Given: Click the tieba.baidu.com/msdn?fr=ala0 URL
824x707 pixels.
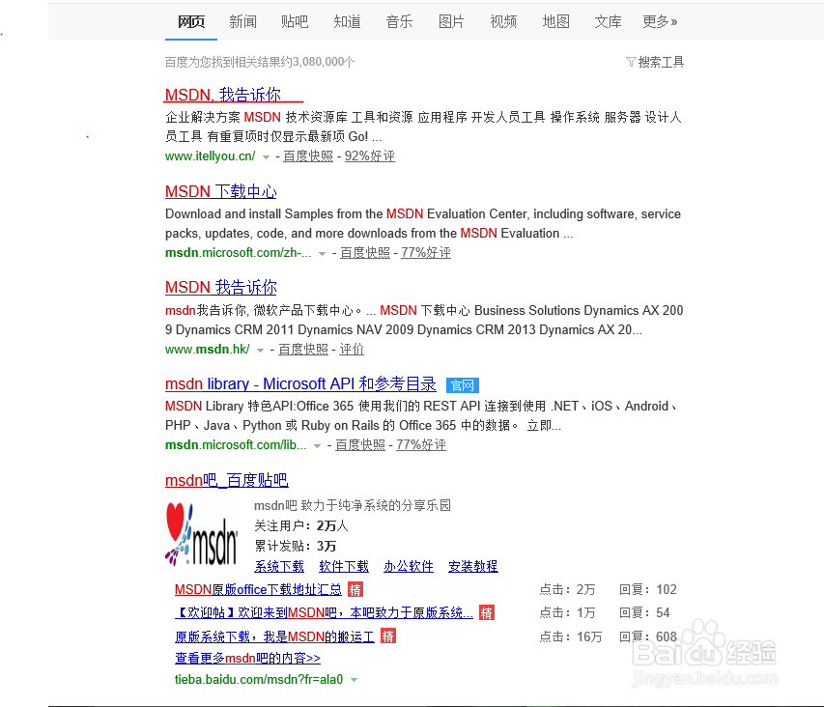Looking at the screenshot, I should [259, 679].
